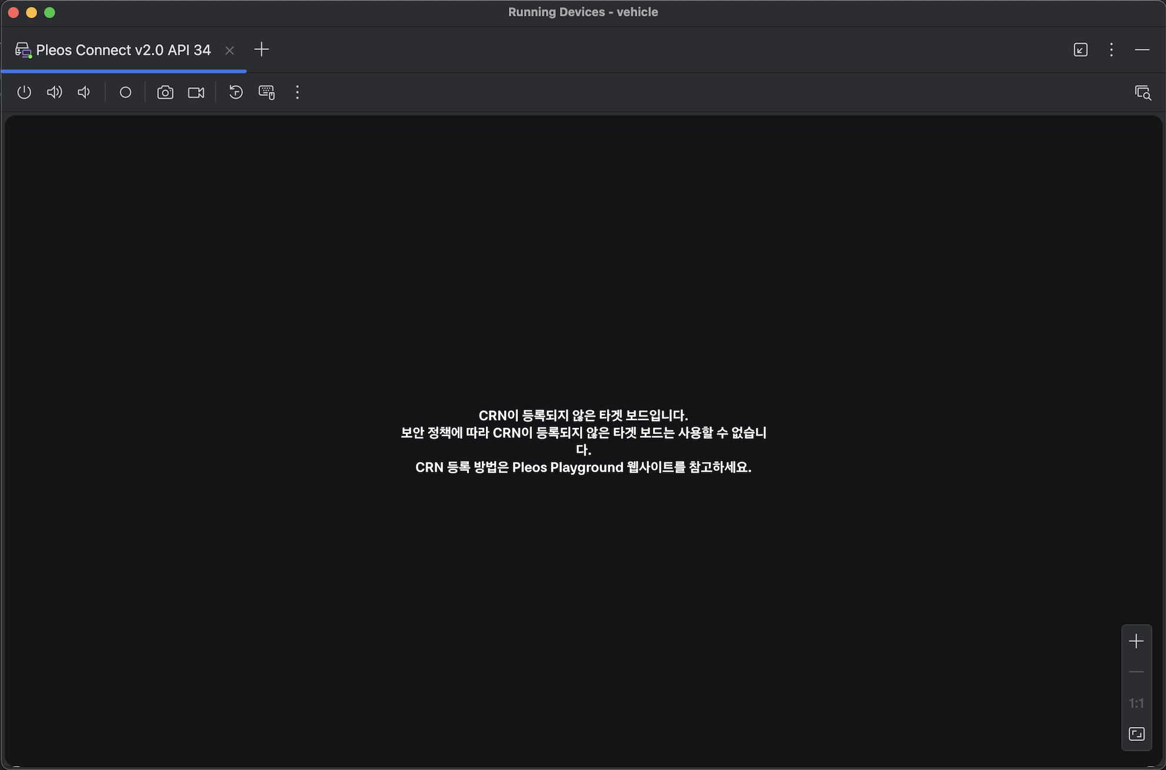The width and height of the screenshot is (1166, 770).
Task: Zoom out with the minus control
Action: click(1136, 672)
